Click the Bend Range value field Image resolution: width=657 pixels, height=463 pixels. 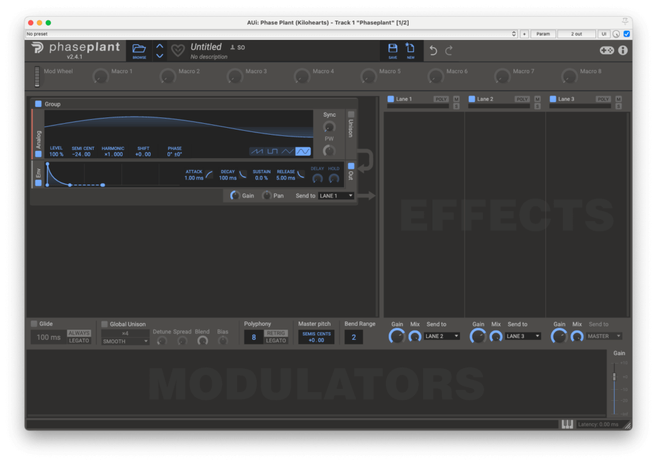pyautogui.click(x=354, y=337)
